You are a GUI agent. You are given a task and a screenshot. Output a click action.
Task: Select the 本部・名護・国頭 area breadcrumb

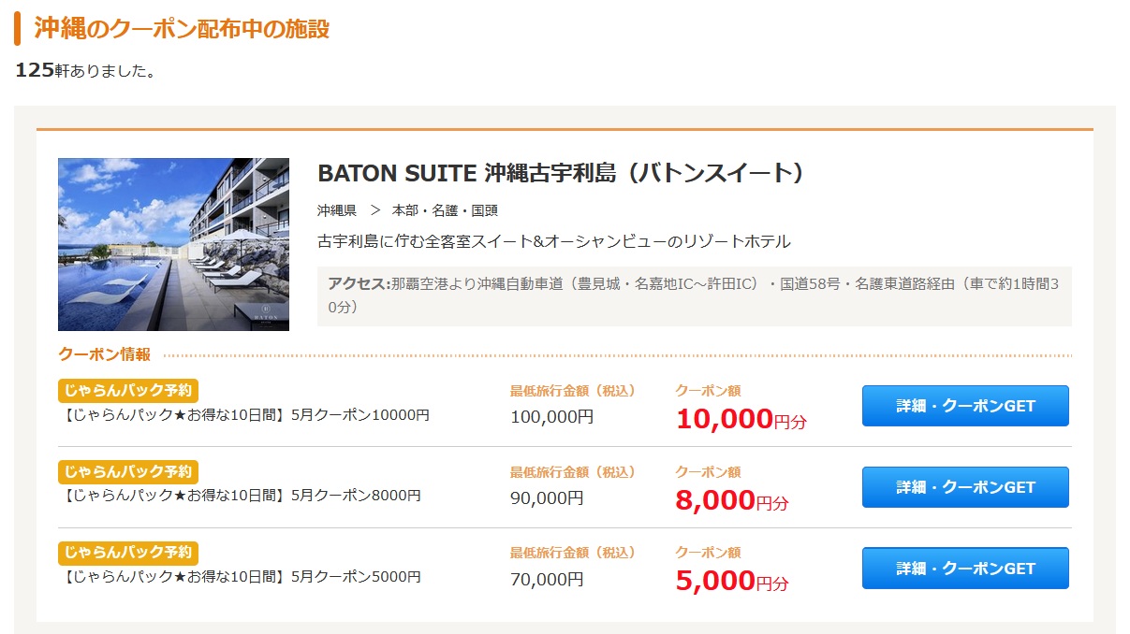point(445,210)
